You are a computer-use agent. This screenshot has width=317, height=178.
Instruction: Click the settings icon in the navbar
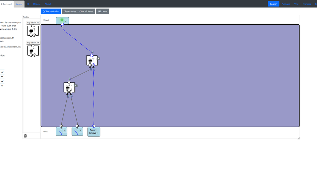(28, 4)
